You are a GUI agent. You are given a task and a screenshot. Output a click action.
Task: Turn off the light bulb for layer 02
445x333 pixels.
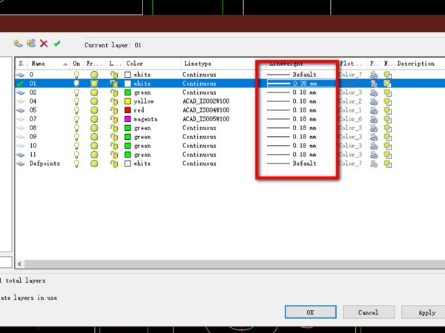coord(76,92)
